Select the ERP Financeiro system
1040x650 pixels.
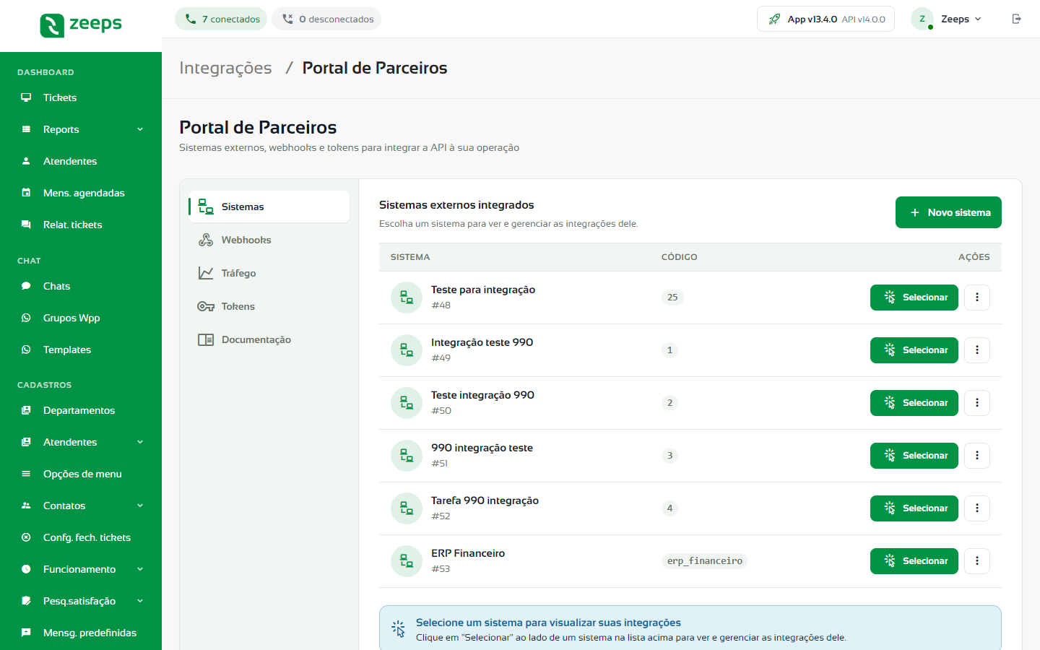(x=914, y=561)
